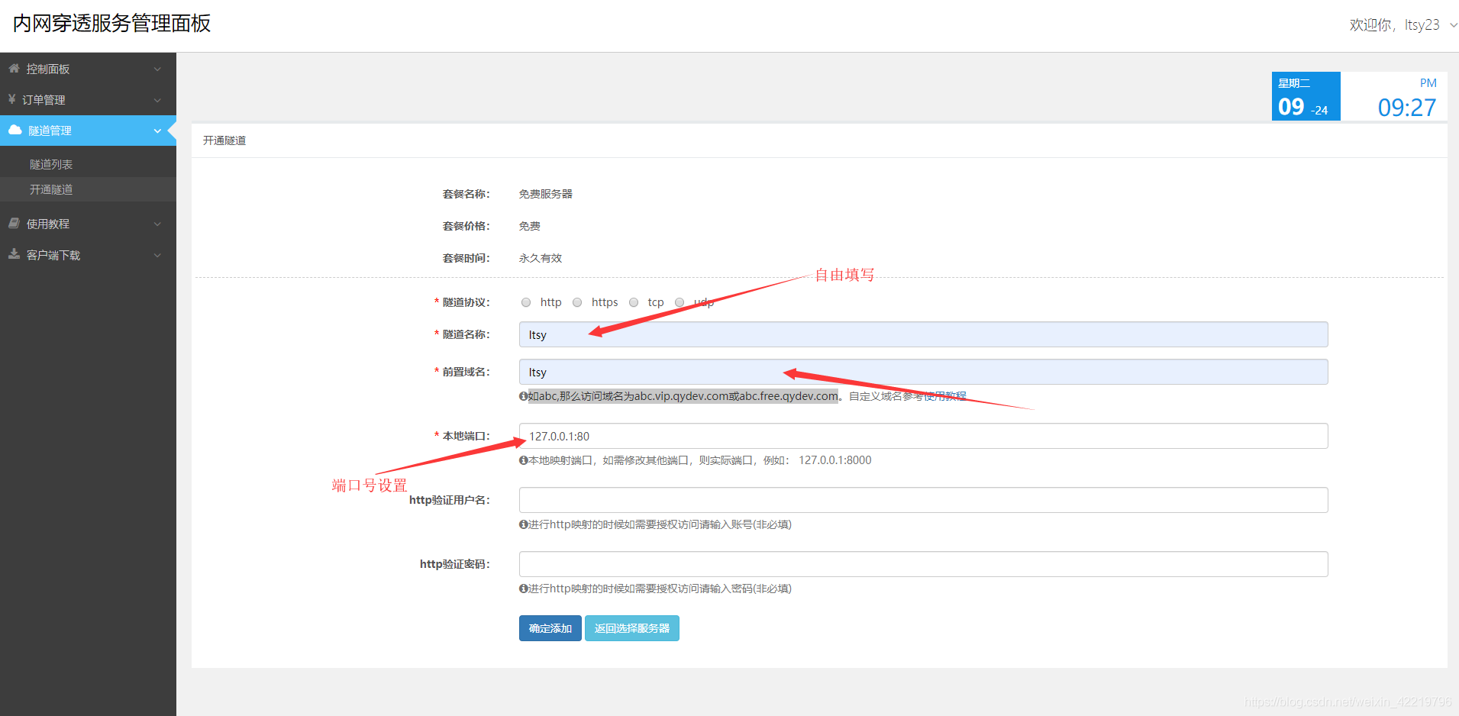
Task: Click the 免费服务器 package name value
Action: (x=546, y=194)
